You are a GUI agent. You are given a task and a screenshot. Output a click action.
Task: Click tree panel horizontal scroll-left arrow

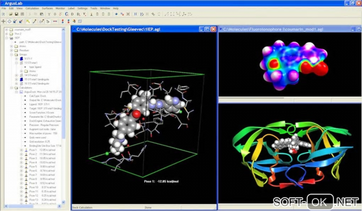tap(6, 206)
